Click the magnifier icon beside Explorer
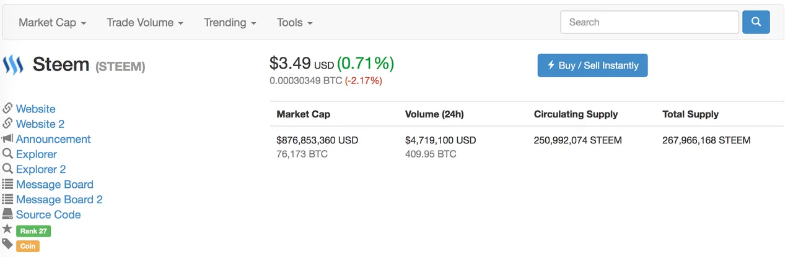Screen dimensions: 793x257 coord(7,154)
